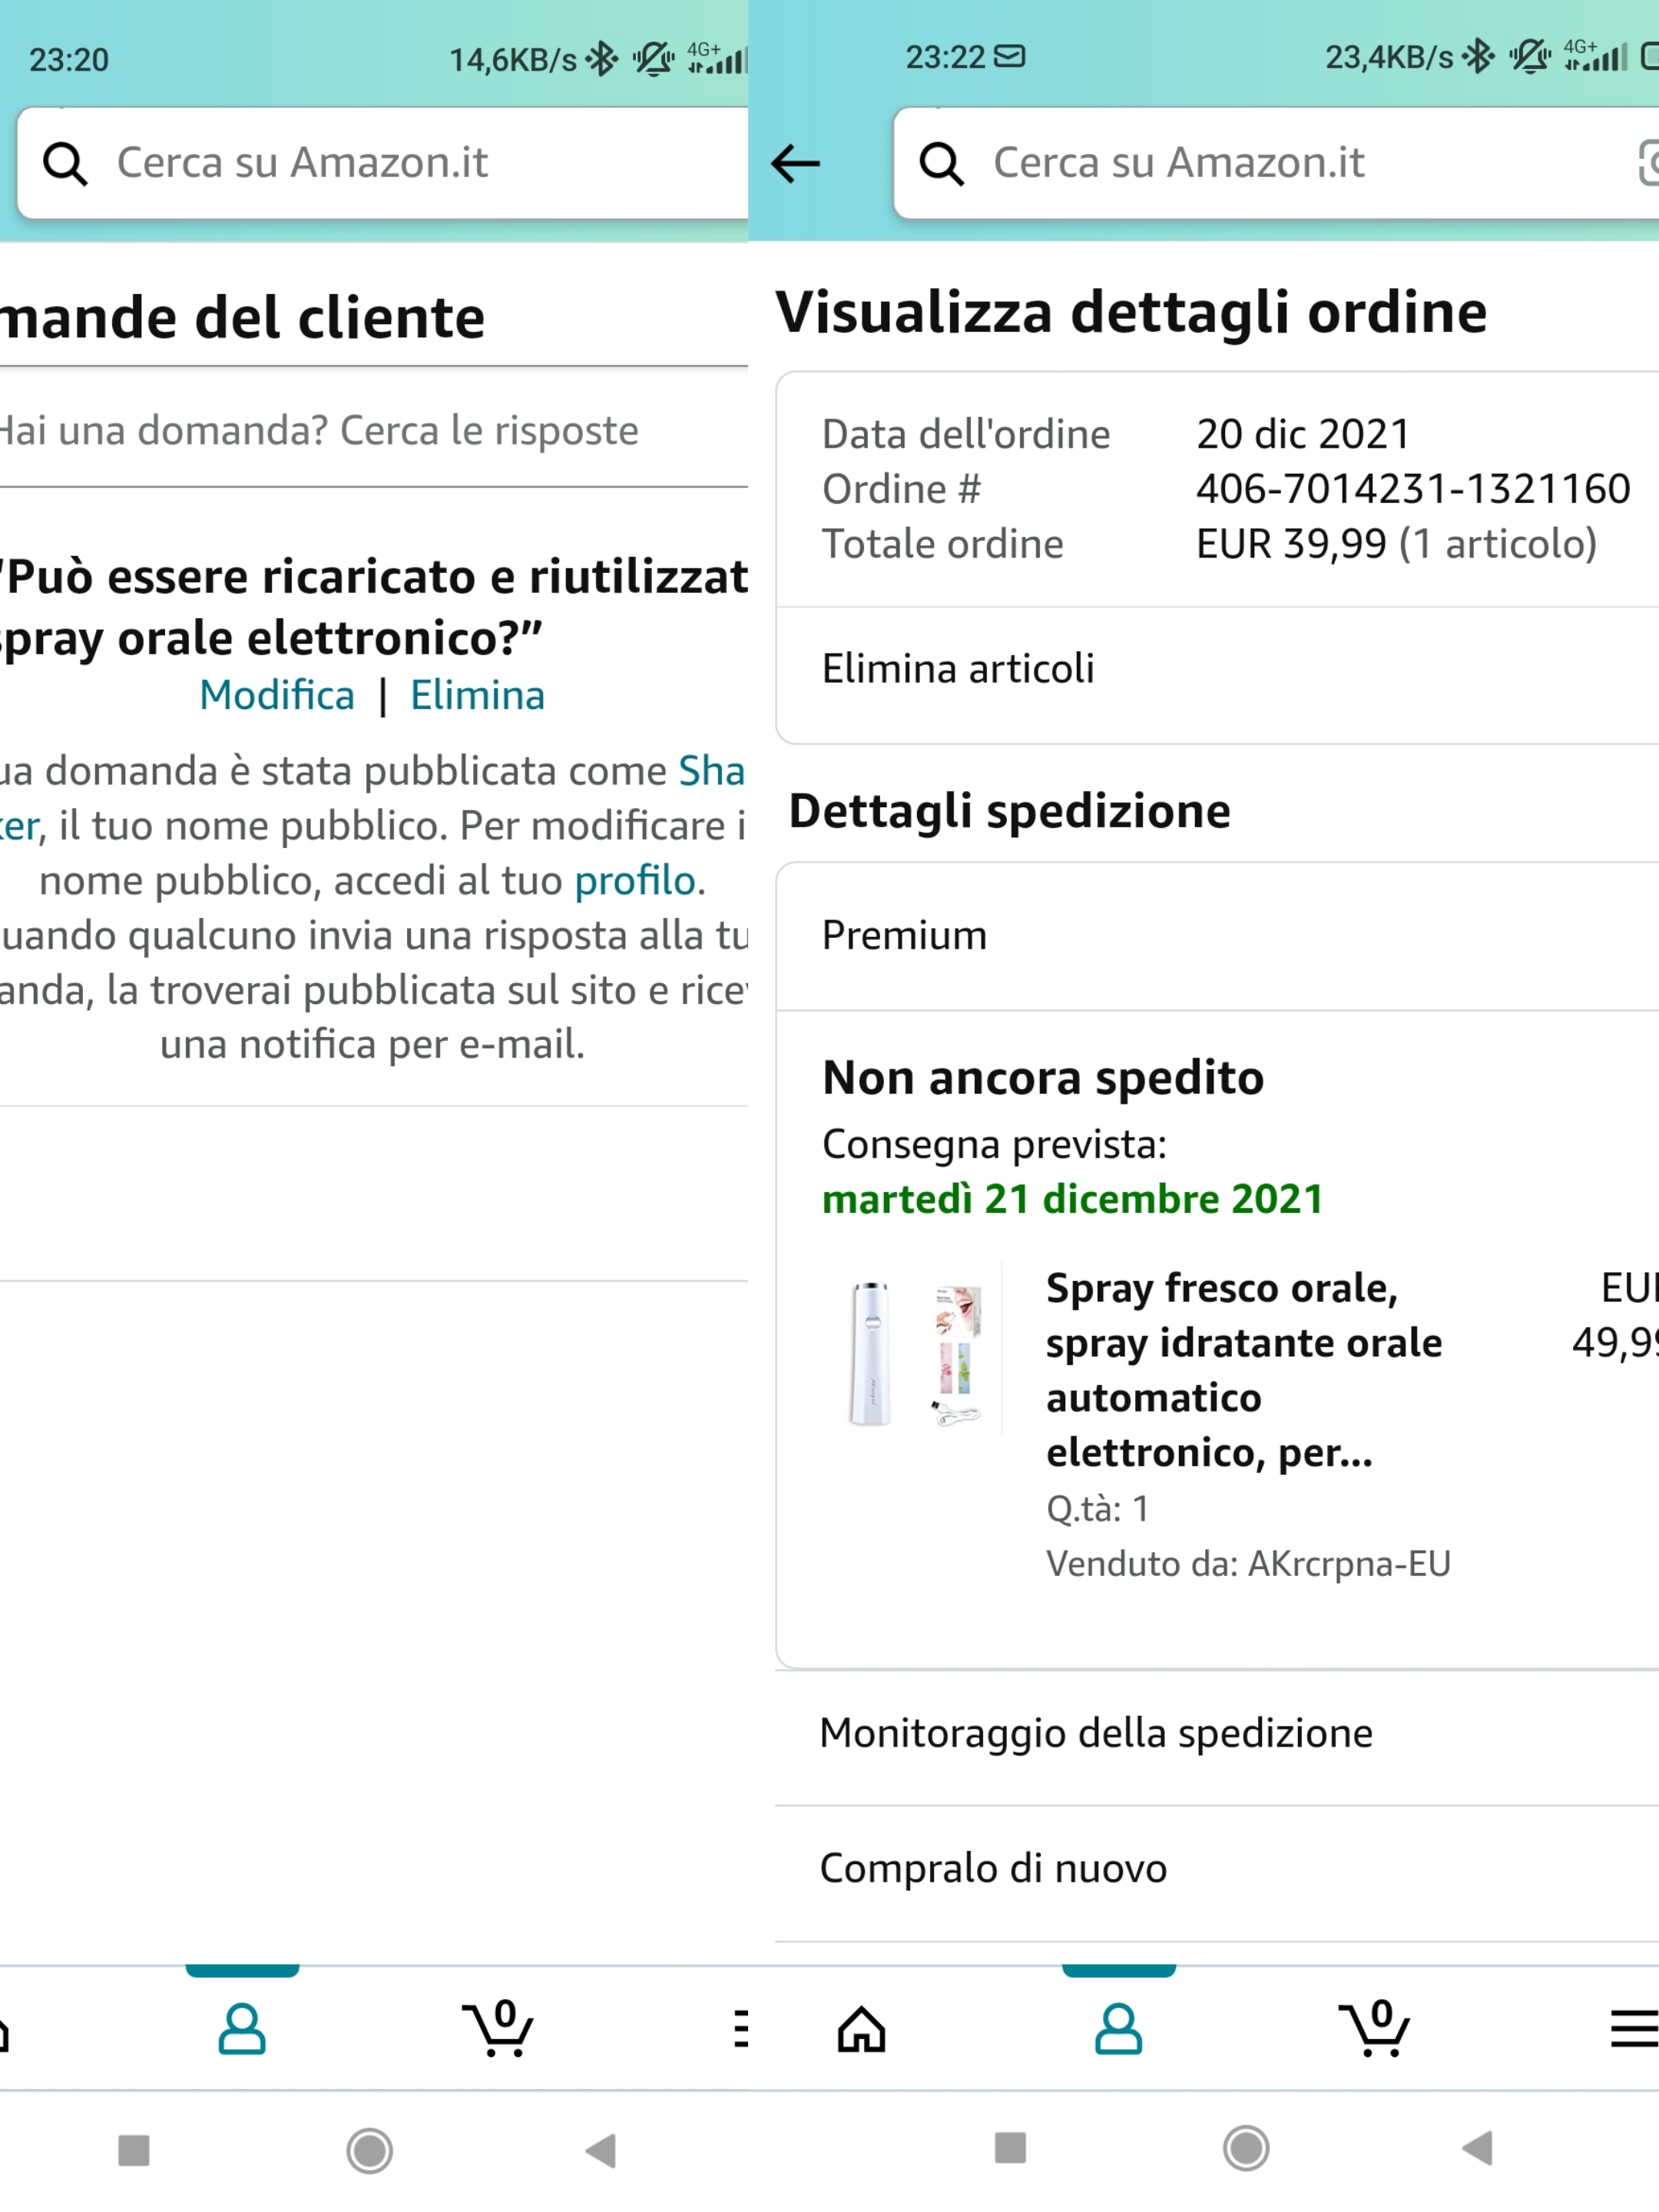Select Compralo di nuovo
This screenshot has height=2212, width=1659.
pyautogui.click(x=993, y=1868)
